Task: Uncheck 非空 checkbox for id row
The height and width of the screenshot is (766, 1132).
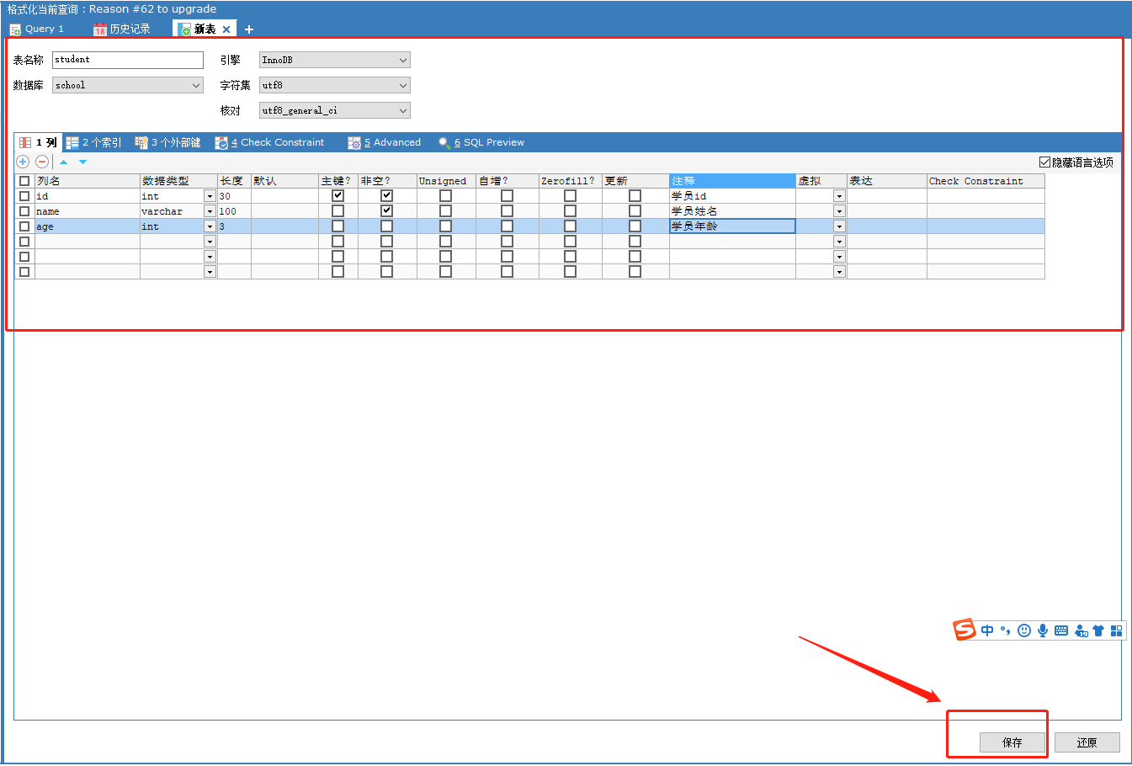Action: [x=386, y=195]
